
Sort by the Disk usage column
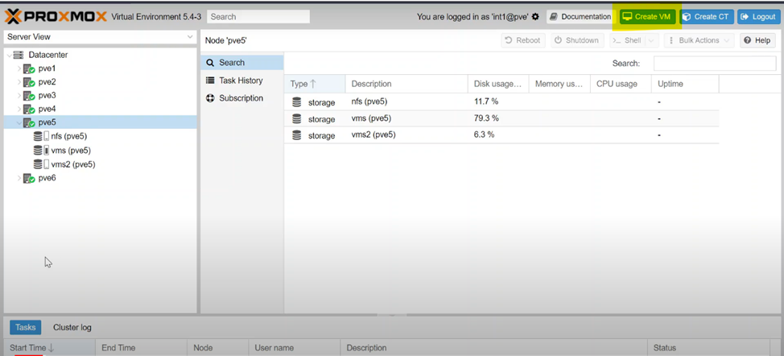pyautogui.click(x=498, y=84)
